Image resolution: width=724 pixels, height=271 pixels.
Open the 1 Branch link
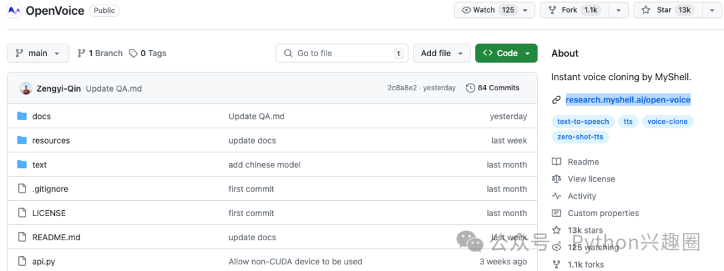[100, 53]
